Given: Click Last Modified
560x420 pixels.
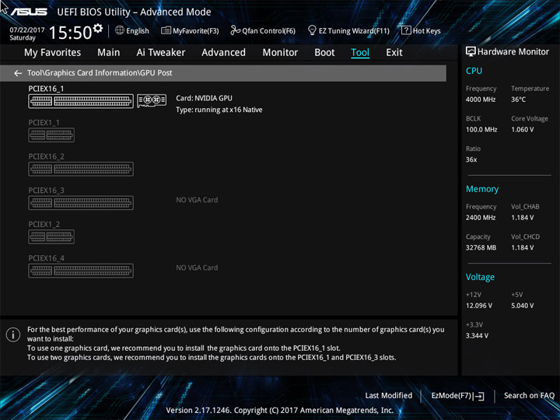Looking at the screenshot, I should click(389, 395).
